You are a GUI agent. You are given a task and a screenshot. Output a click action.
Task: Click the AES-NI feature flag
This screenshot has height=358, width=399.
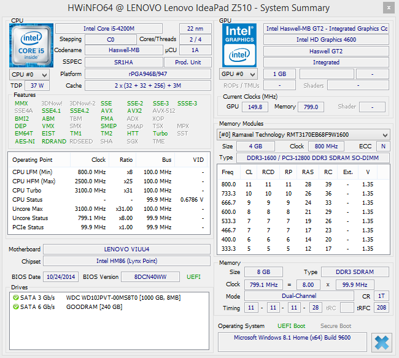[x=25, y=141]
